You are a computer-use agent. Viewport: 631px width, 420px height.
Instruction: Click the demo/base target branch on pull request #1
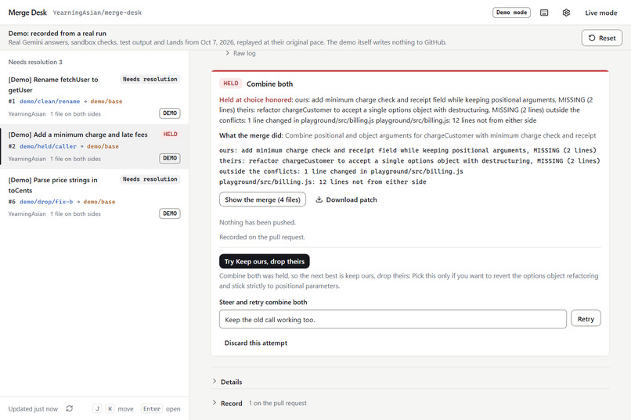106,101
